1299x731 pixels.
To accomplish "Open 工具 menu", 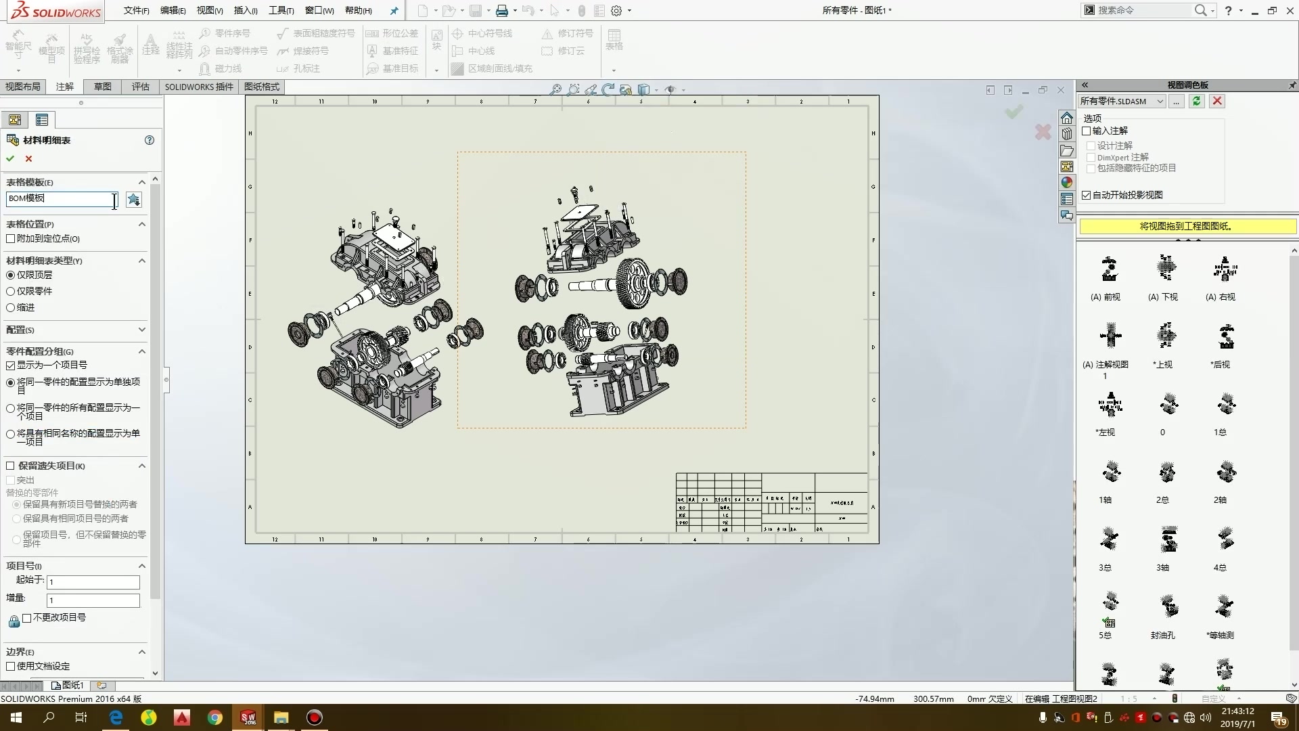I will pos(281,11).
